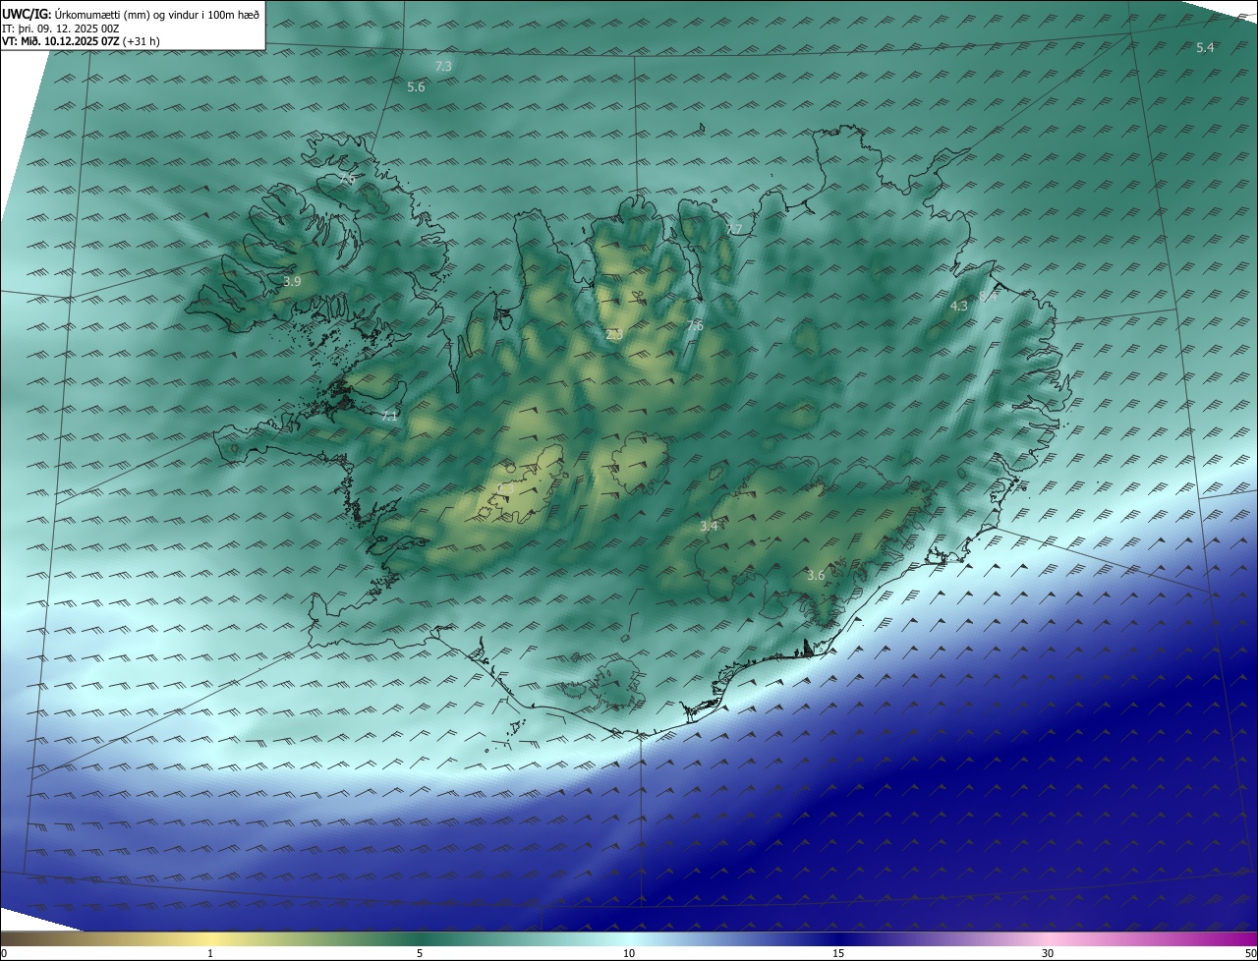Click the map value '3.4'
This screenshot has height=961, width=1258.
[x=709, y=527]
